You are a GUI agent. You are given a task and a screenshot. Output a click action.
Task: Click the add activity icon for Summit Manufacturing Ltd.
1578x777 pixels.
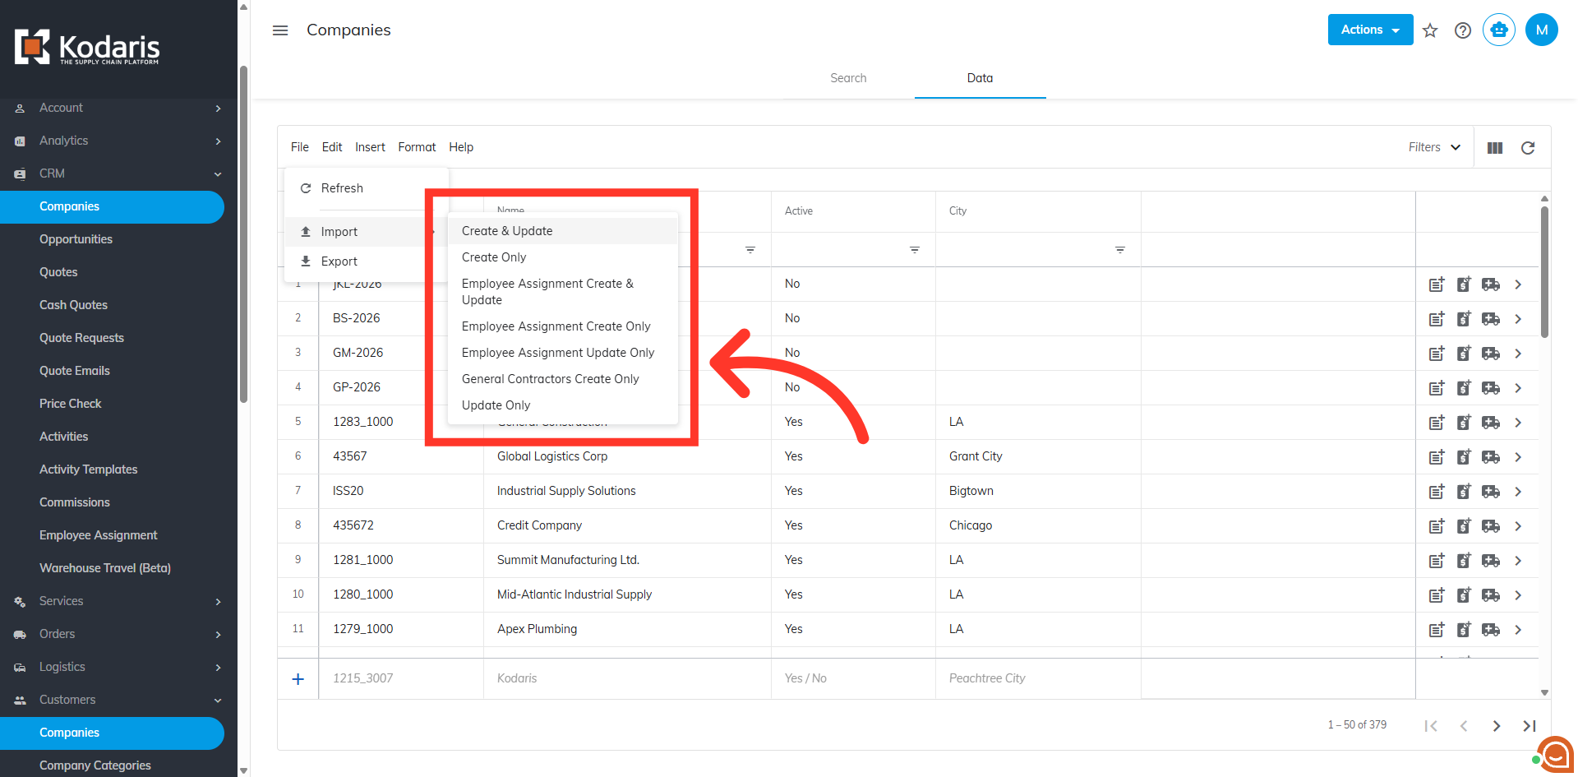click(1437, 561)
